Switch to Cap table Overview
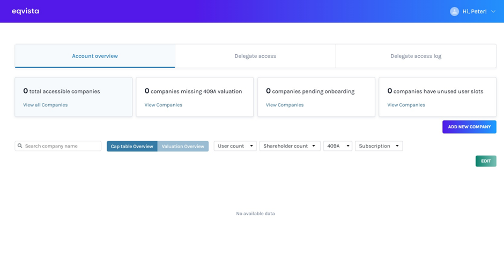Screen dimensions: 504x262 pos(132,146)
